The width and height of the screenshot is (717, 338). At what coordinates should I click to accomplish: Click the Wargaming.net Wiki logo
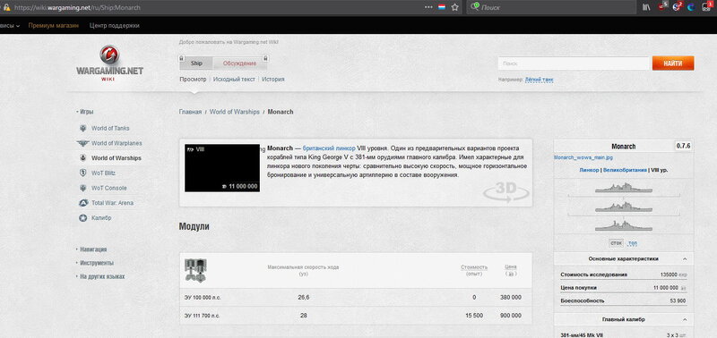coord(109,63)
